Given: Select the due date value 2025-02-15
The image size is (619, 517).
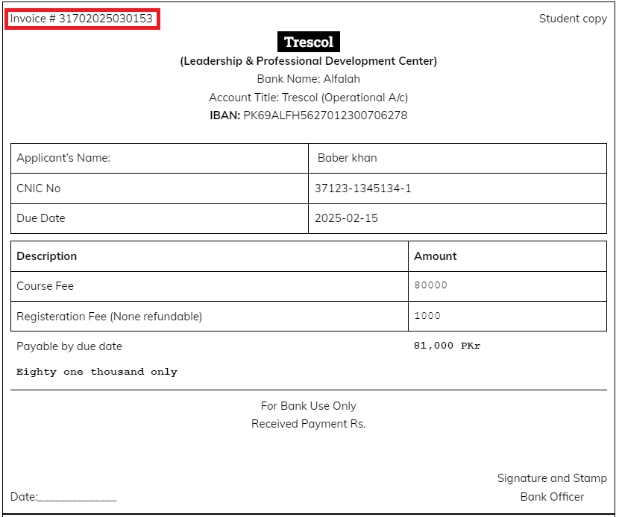Looking at the screenshot, I should click(x=346, y=218).
